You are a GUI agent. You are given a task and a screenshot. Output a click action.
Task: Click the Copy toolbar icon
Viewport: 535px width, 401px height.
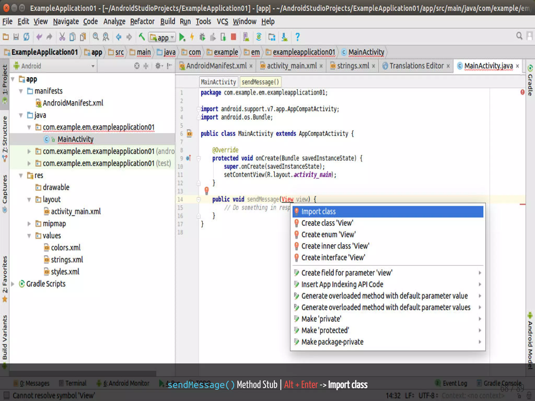point(72,37)
